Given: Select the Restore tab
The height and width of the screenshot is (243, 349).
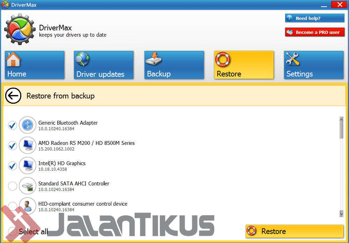Looking at the screenshot, I should click(x=244, y=65).
